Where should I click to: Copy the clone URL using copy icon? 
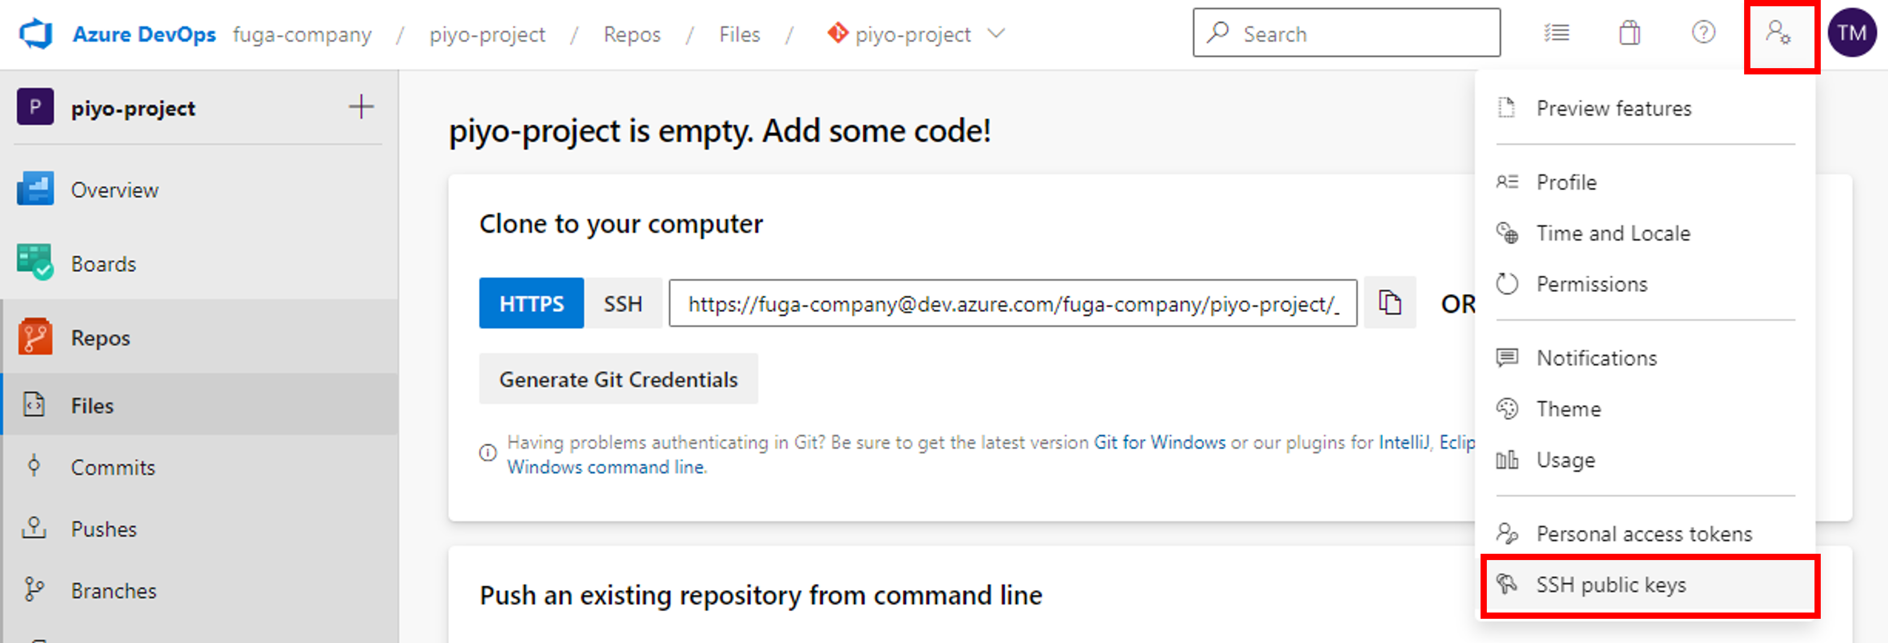[x=1389, y=303]
